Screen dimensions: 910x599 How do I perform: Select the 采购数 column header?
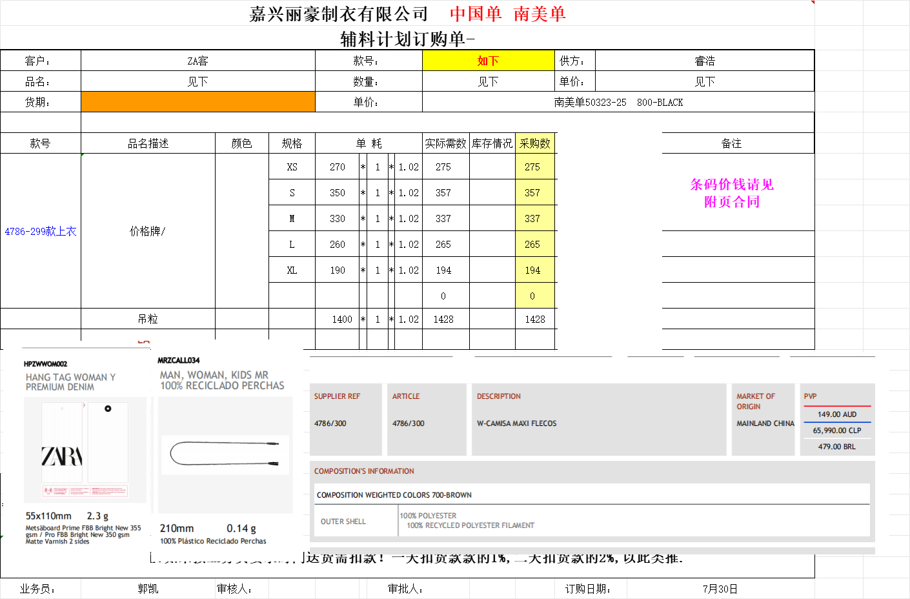(534, 143)
